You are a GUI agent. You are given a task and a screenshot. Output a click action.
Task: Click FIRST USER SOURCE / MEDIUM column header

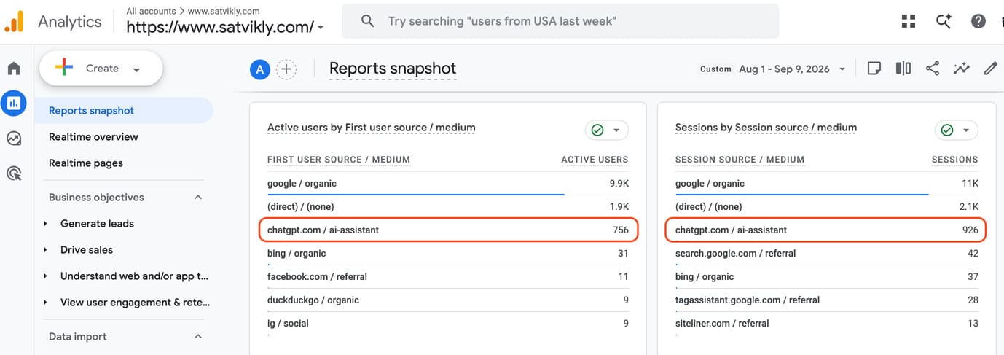coord(339,160)
